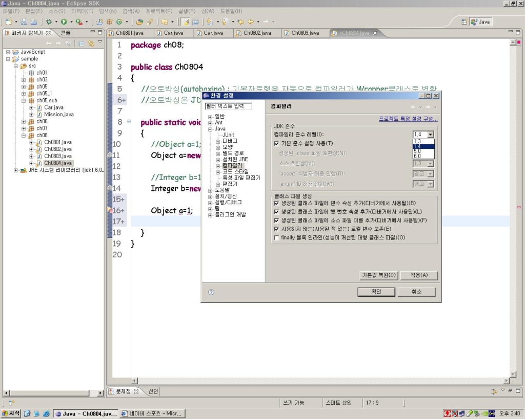The image size is (525, 419).
Task: Open the 프로젝트 특정 설정 구성 link
Action: click(x=408, y=119)
